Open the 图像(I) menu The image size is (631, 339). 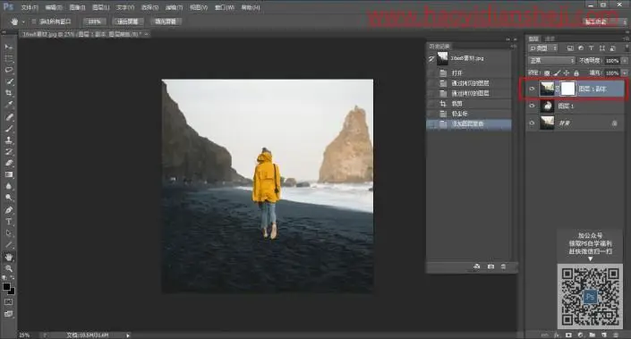coord(77,7)
